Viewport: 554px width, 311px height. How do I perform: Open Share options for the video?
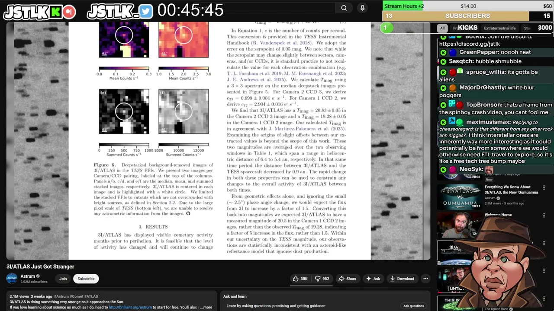[x=347, y=279]
